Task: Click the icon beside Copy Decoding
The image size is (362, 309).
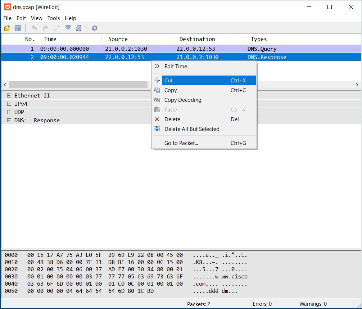Action: click(157, 100)
